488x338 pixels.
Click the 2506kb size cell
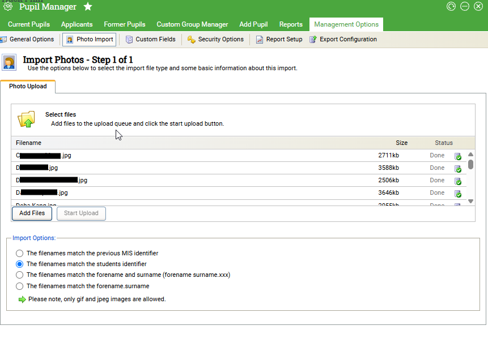coord(389,181)
